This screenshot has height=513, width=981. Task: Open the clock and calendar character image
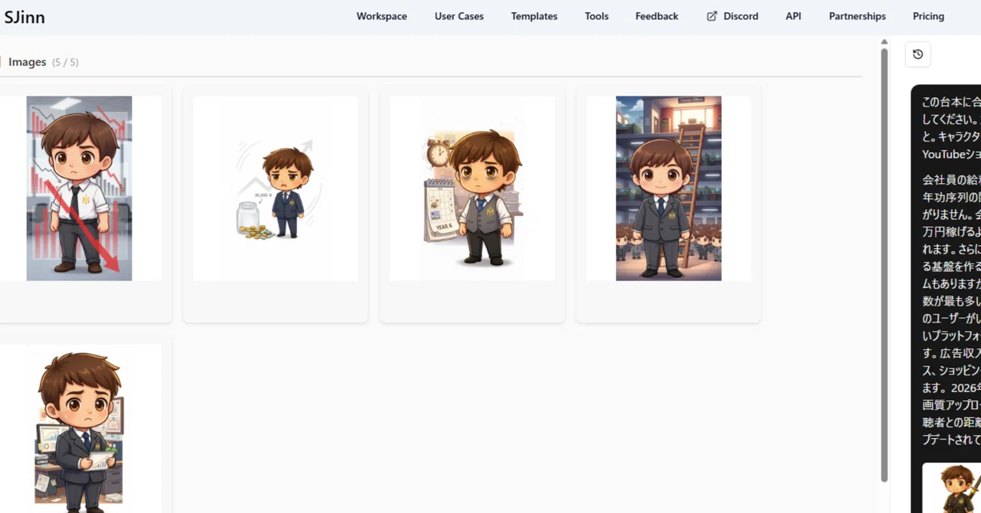472,188
